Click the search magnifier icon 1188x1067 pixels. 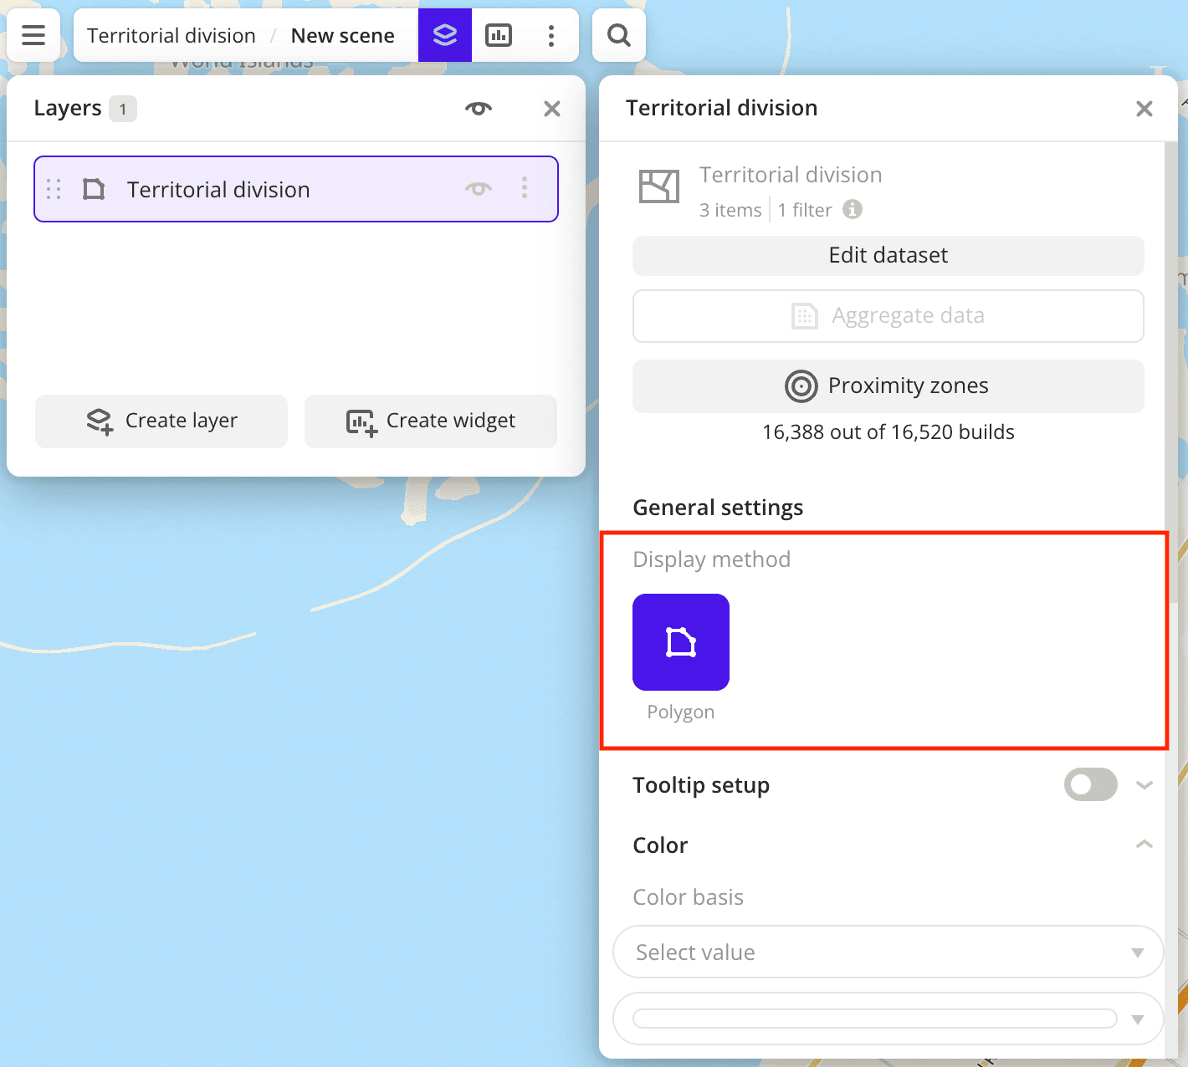pyautogui.click(x=619, y=35)
